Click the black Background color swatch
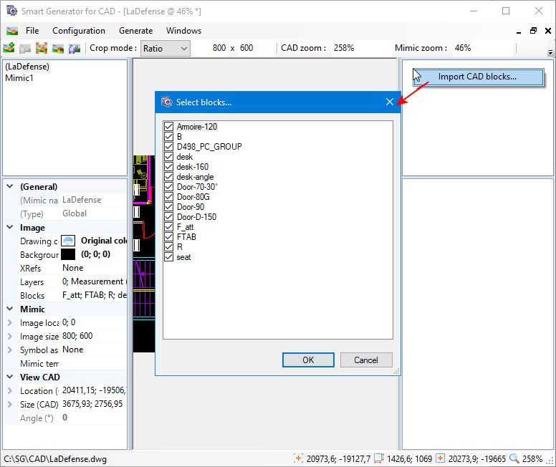 pyautogui.click(x=68, y=254)
